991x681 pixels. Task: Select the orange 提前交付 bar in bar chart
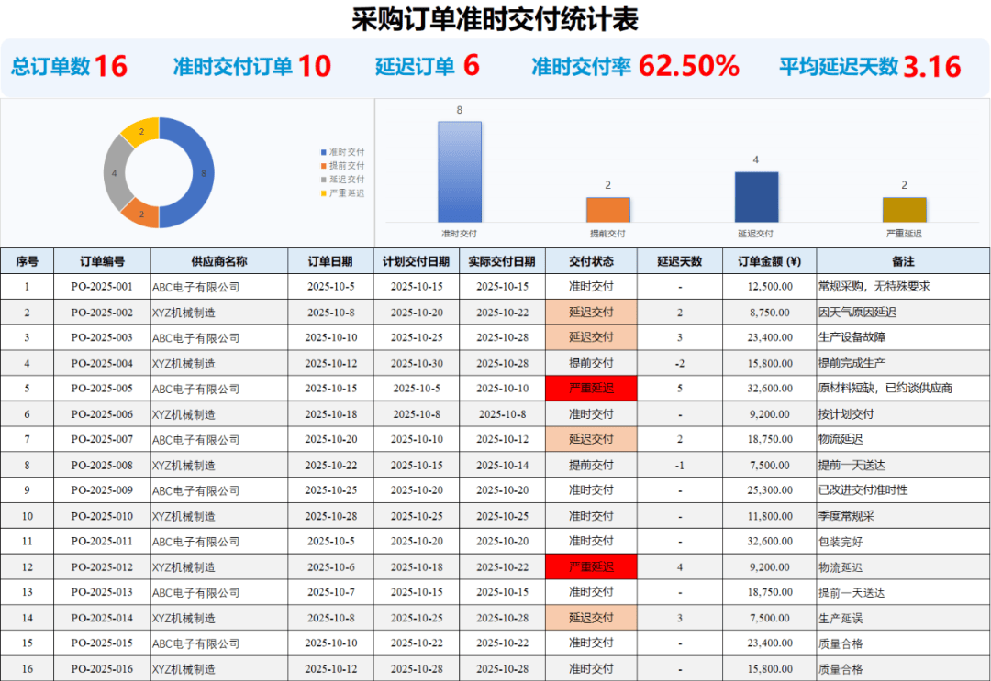pyautogui.click(x=607, y=210)
